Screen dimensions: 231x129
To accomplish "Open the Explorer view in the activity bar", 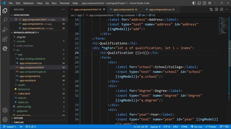I will pos(5,10).
